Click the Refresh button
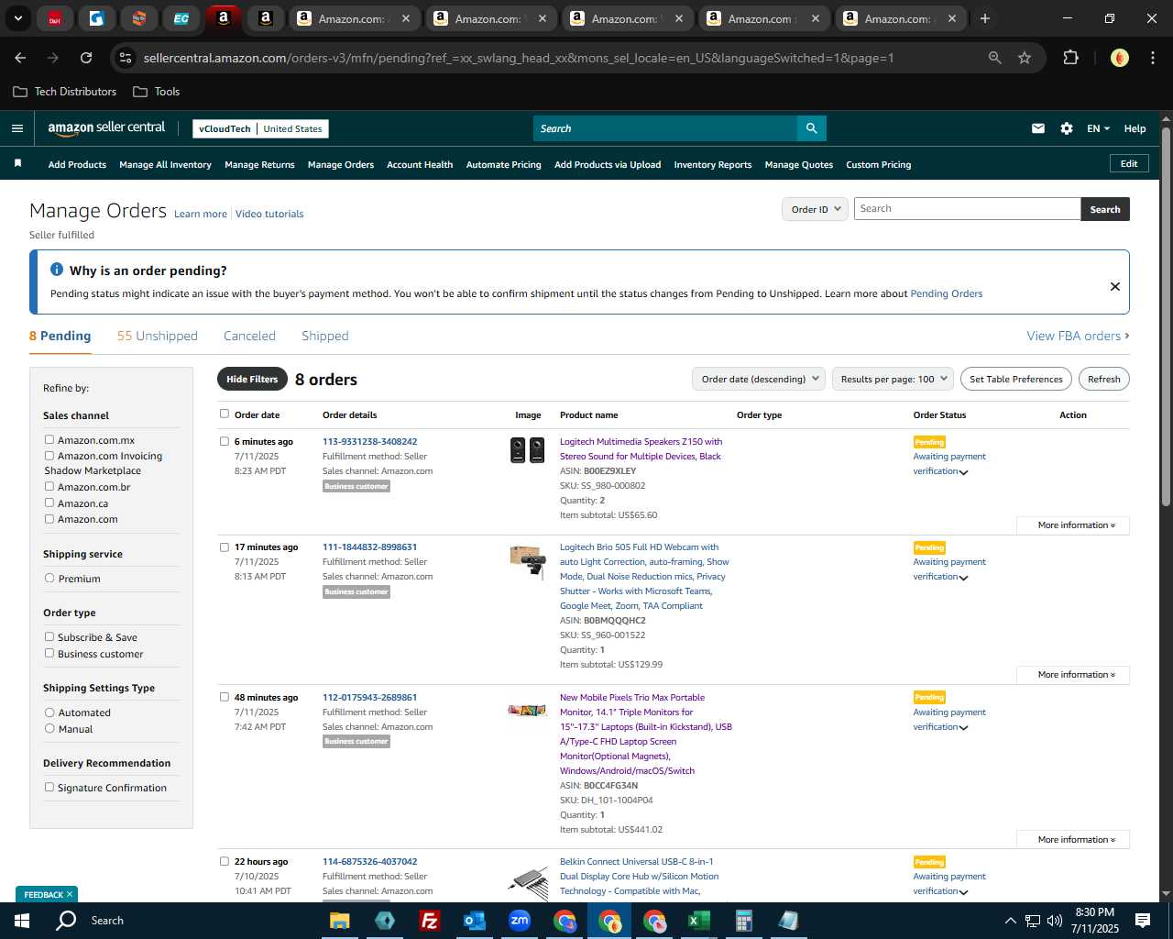The image size is (1173, 939). (x=1103, y=379)
